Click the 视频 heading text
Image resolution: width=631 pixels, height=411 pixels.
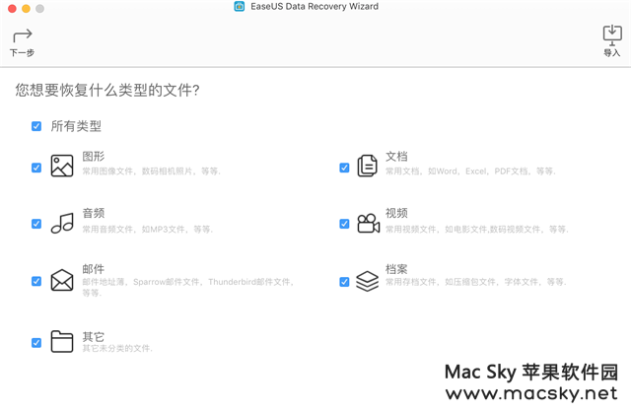point(396,213)
